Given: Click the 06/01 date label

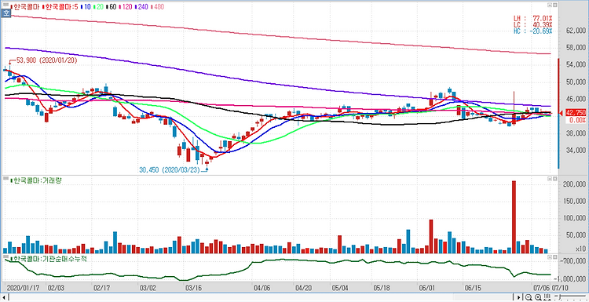Looking at the screenshot, I should tap(426, 288).
